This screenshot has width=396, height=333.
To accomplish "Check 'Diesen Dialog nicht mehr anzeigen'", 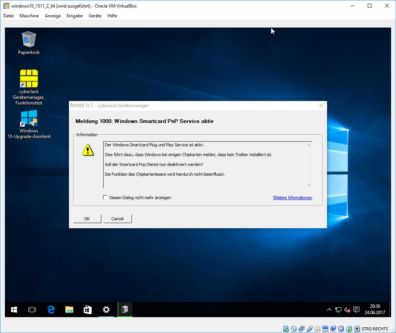I will click(105, 198).
